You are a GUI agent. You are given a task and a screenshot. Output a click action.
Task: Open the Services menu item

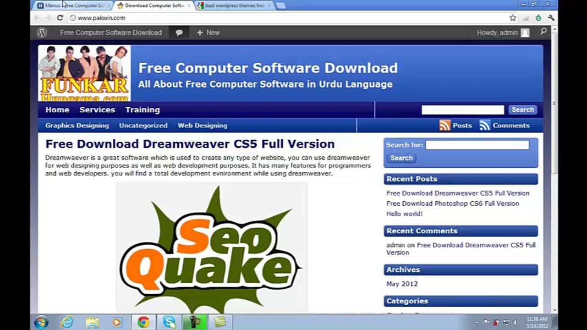(x=97, y=110)
